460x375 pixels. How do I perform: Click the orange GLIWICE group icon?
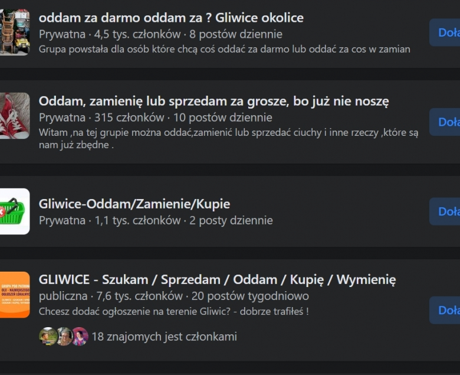coord(14,295)
